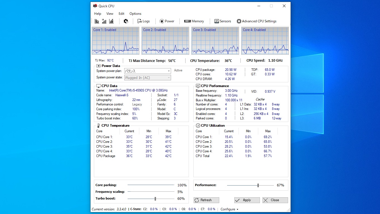Click the Frequency scaling slider track

click(151, 192)
